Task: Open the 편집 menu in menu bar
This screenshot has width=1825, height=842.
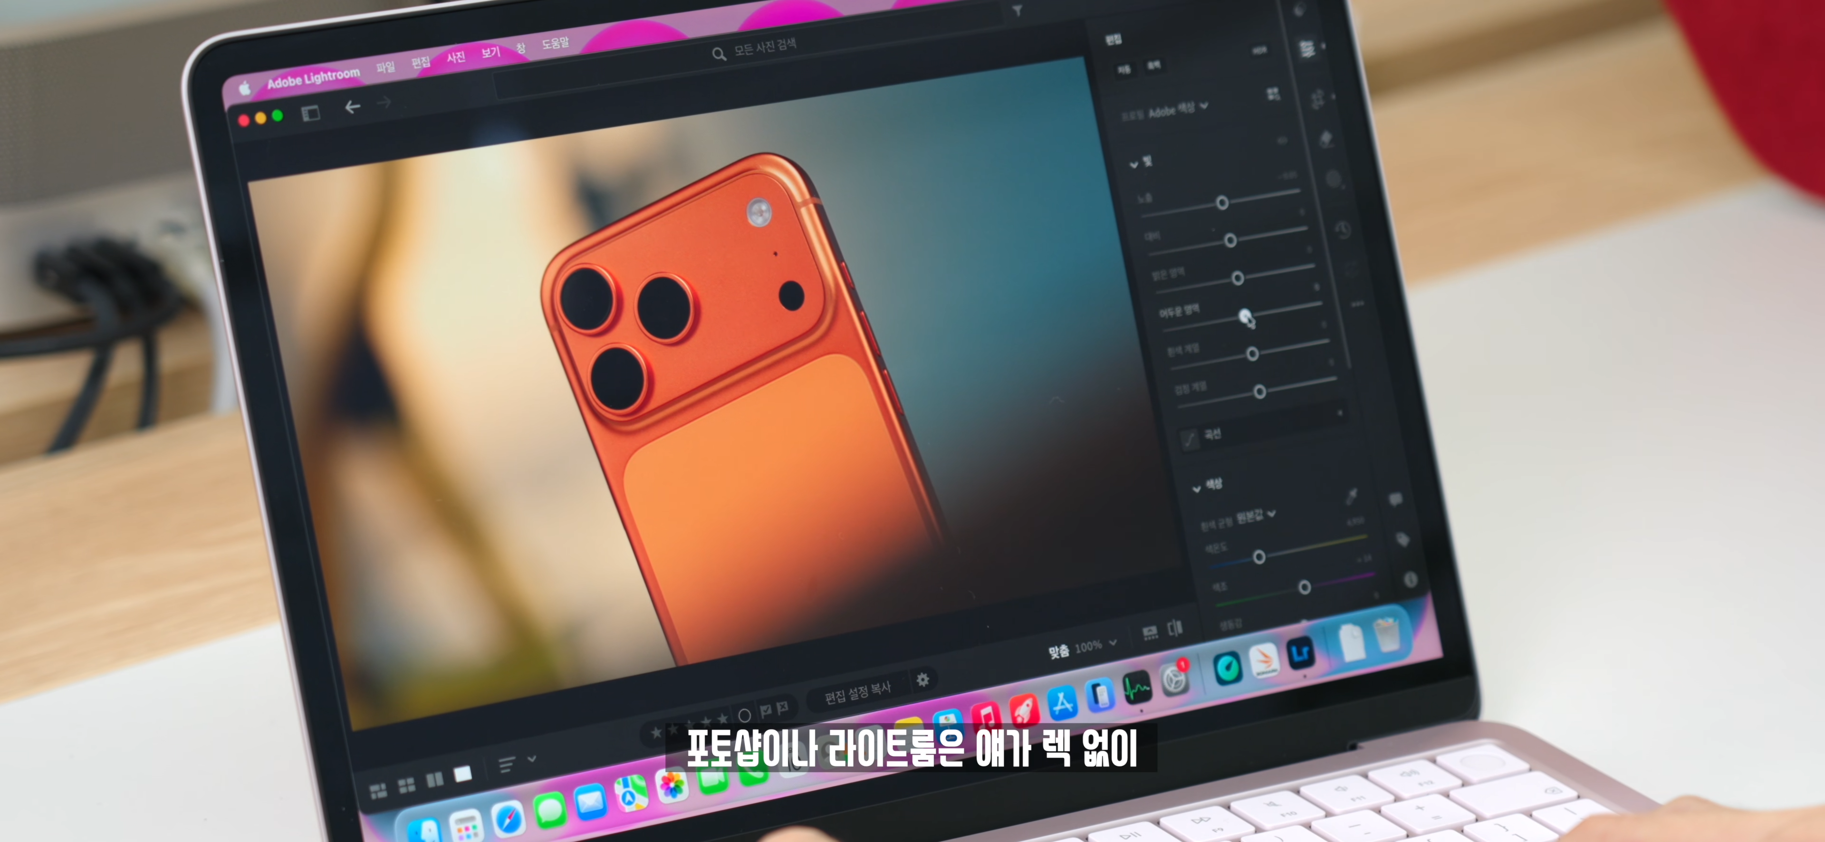Action: pyautogui.click(x=421, y=62)
